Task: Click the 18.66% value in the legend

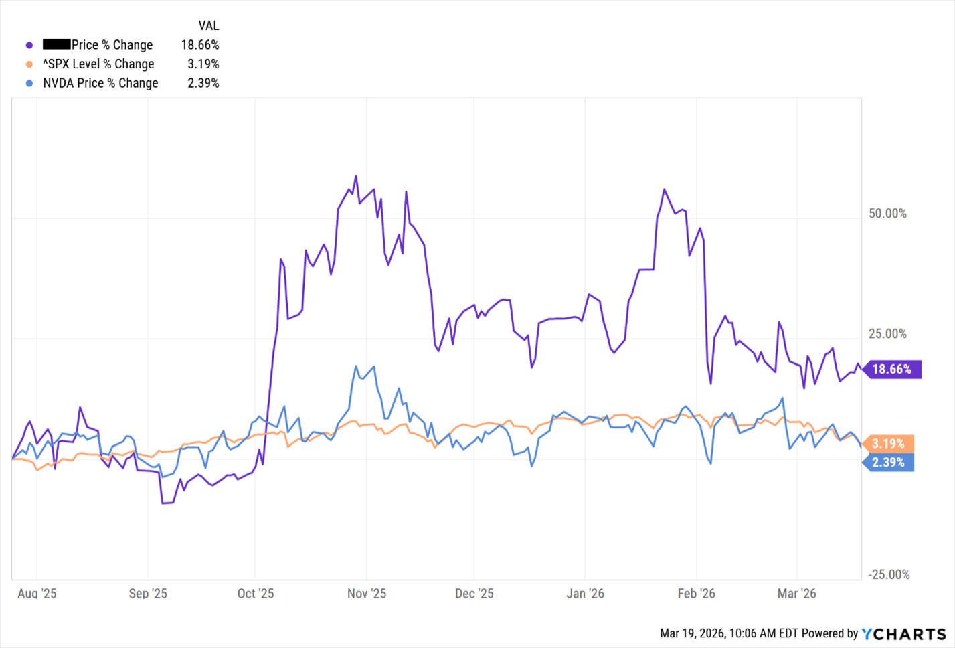Action: point(200,45)
